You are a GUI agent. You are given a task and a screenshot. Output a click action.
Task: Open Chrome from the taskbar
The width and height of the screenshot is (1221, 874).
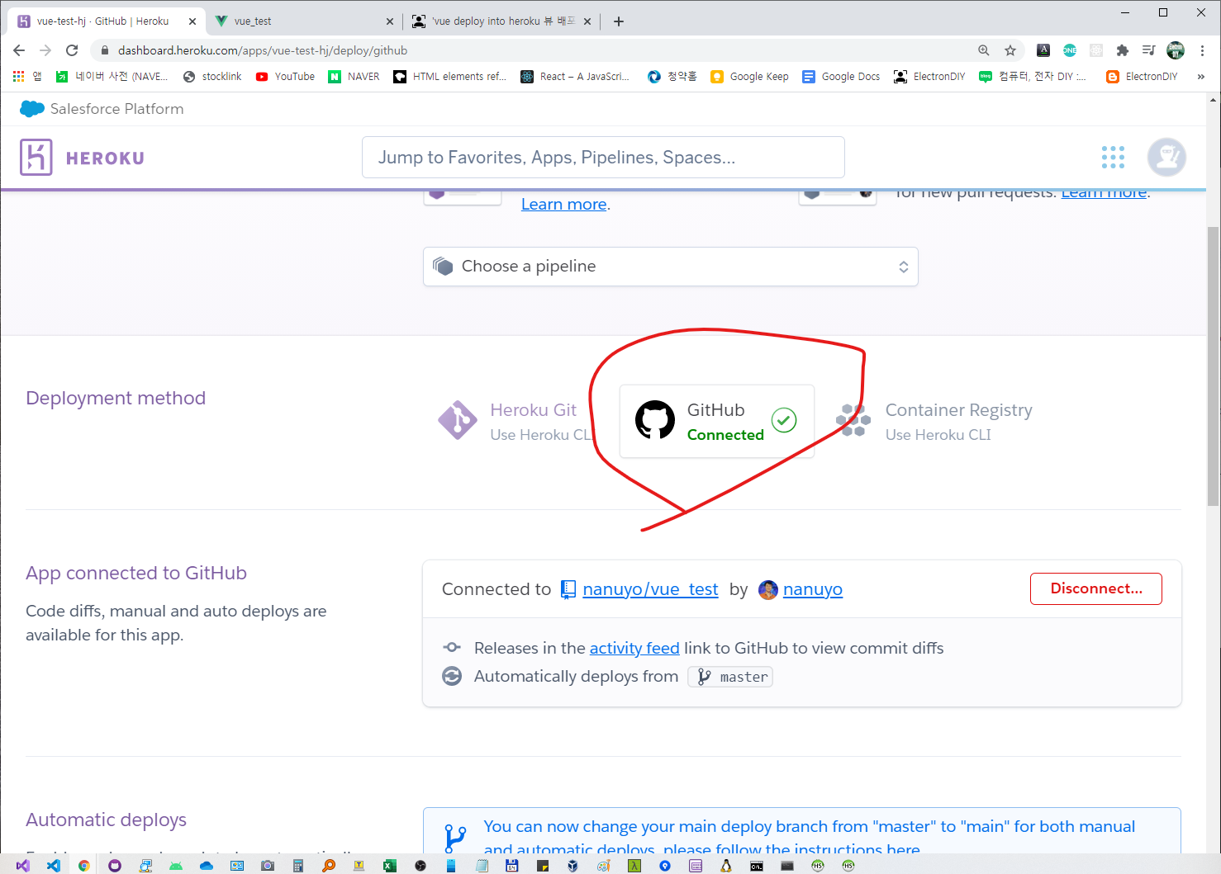pyautogui.click(x=84, y=866)
